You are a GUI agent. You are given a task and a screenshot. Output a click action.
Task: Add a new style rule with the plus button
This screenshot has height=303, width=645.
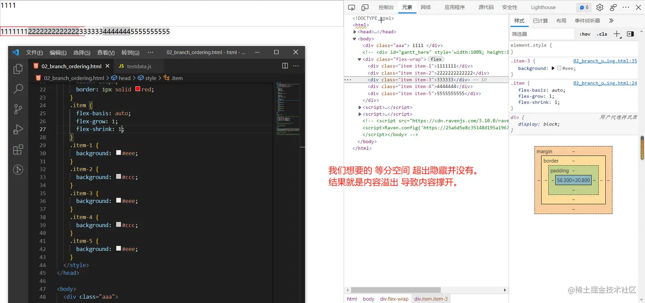click(617, 34)
